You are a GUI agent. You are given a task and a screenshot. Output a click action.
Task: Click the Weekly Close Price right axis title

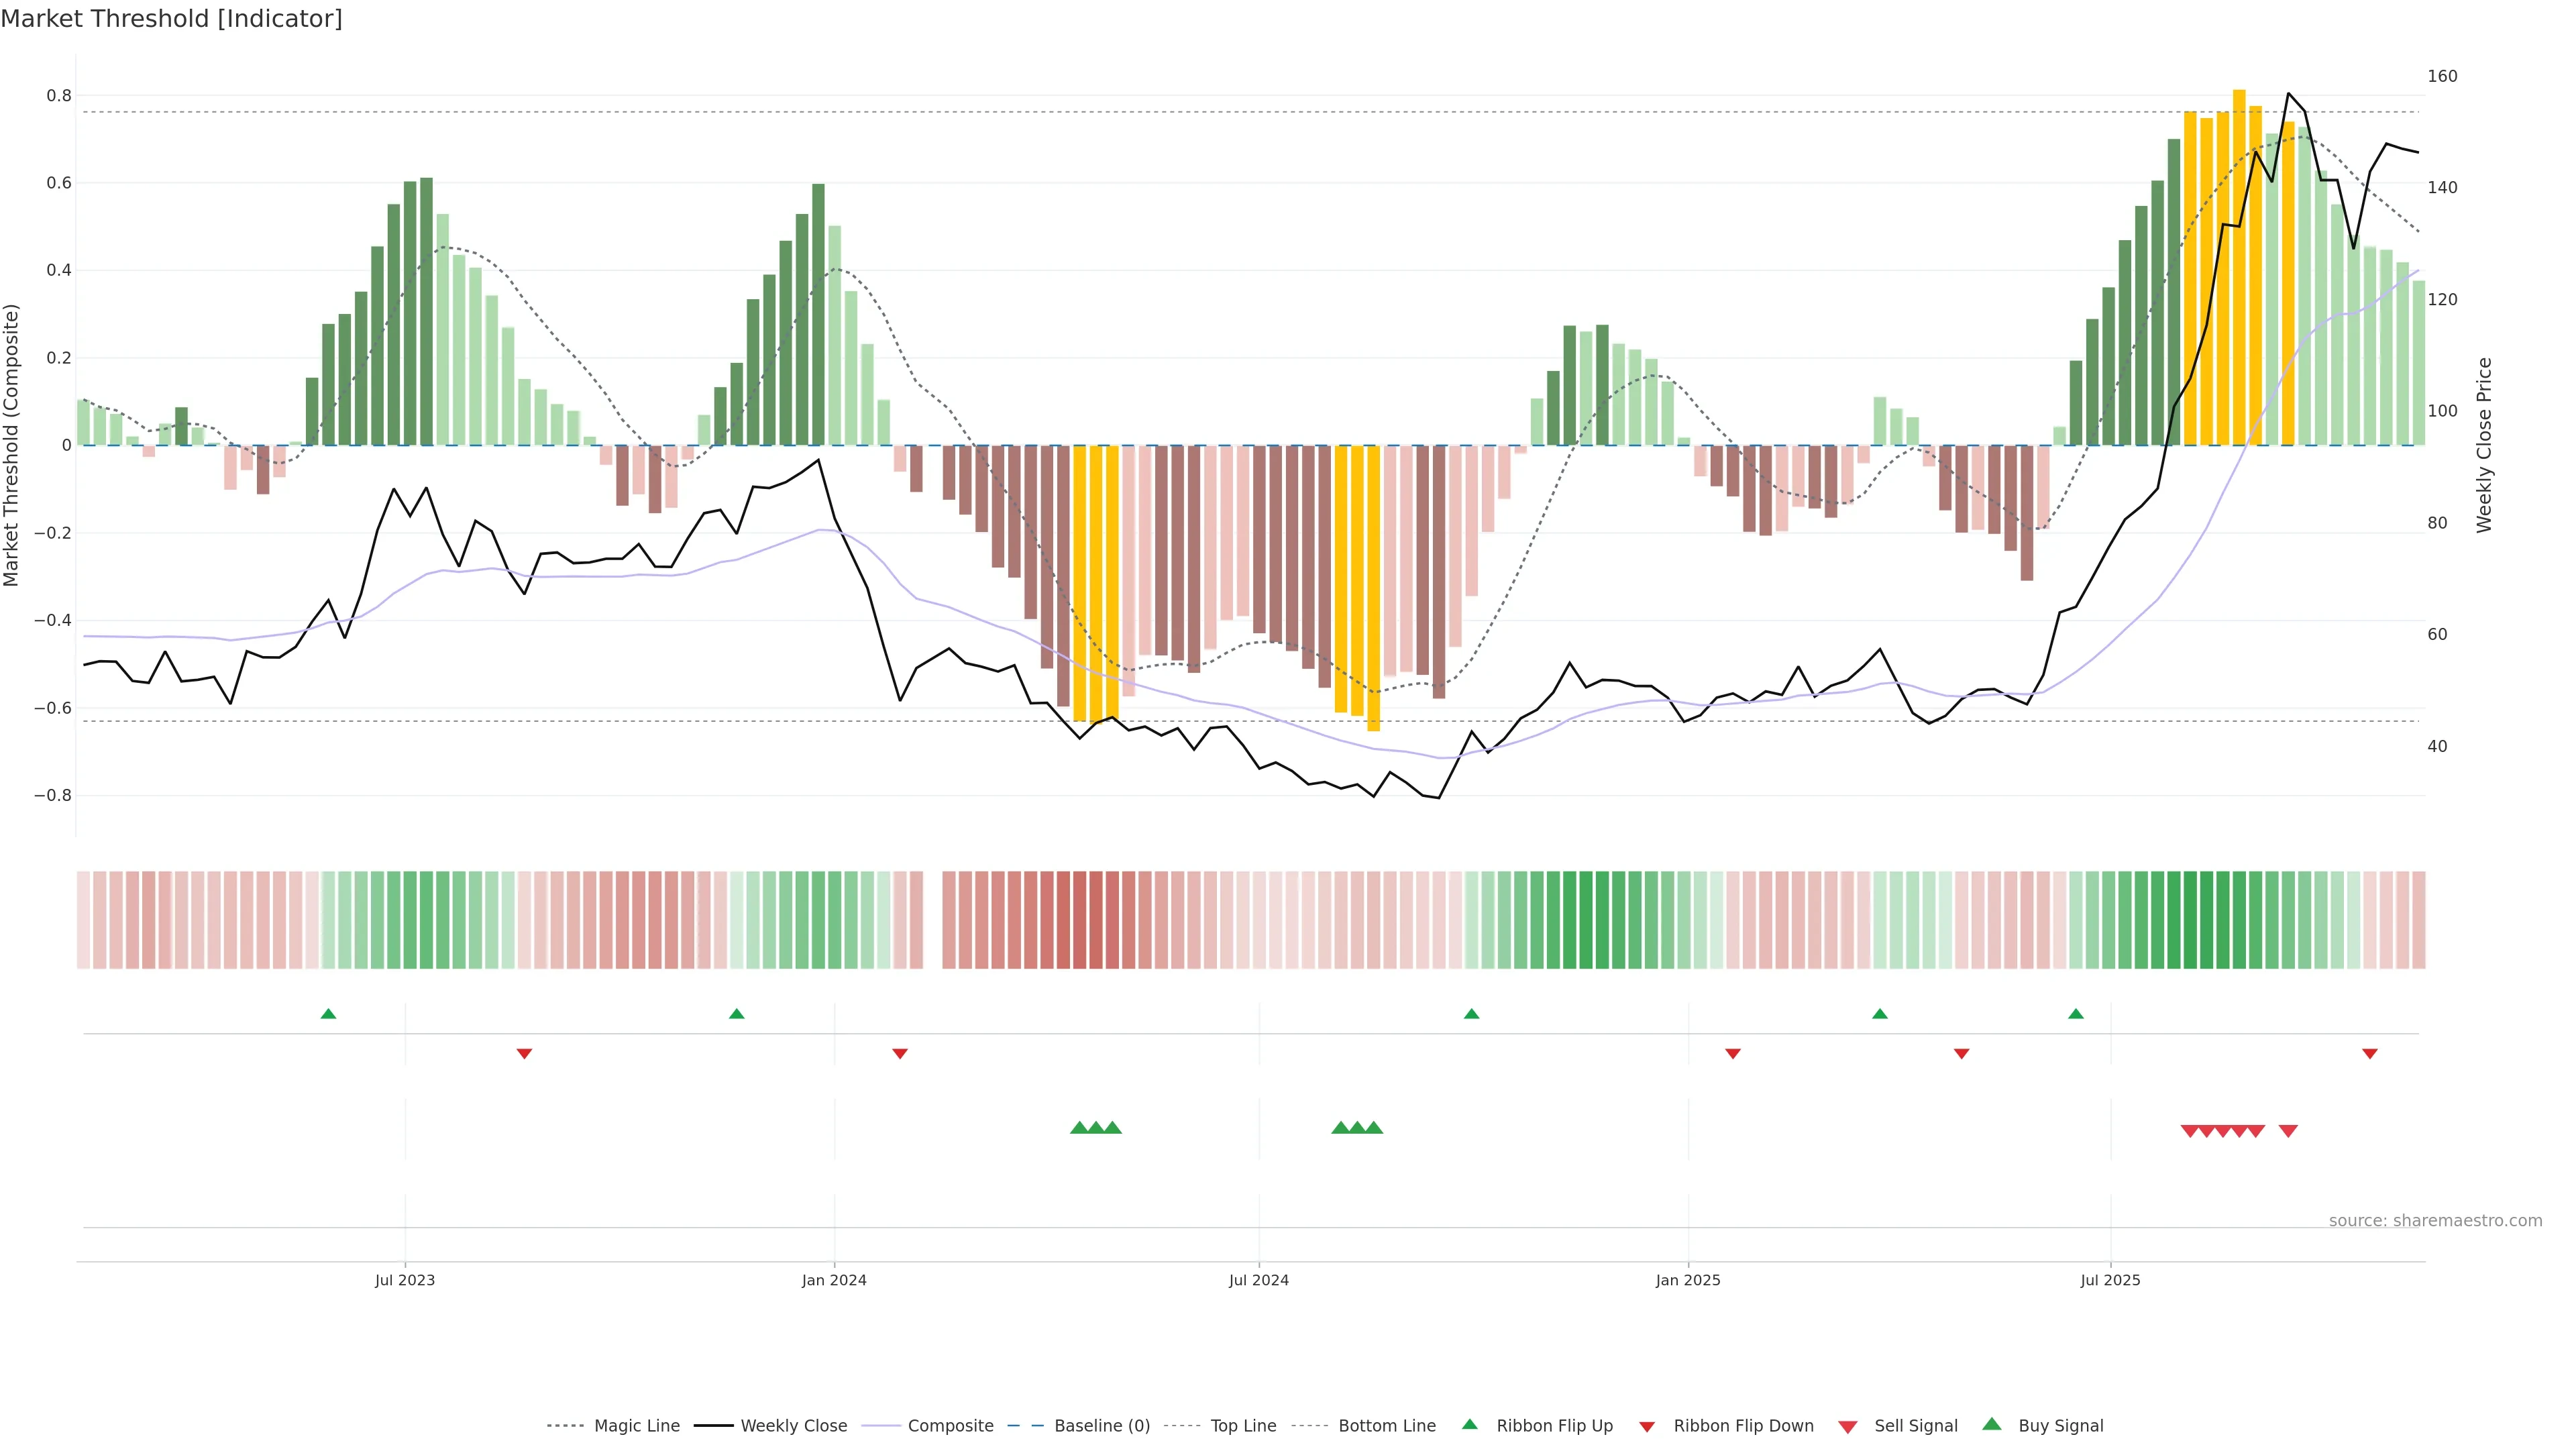click(x=2484, y=445)
